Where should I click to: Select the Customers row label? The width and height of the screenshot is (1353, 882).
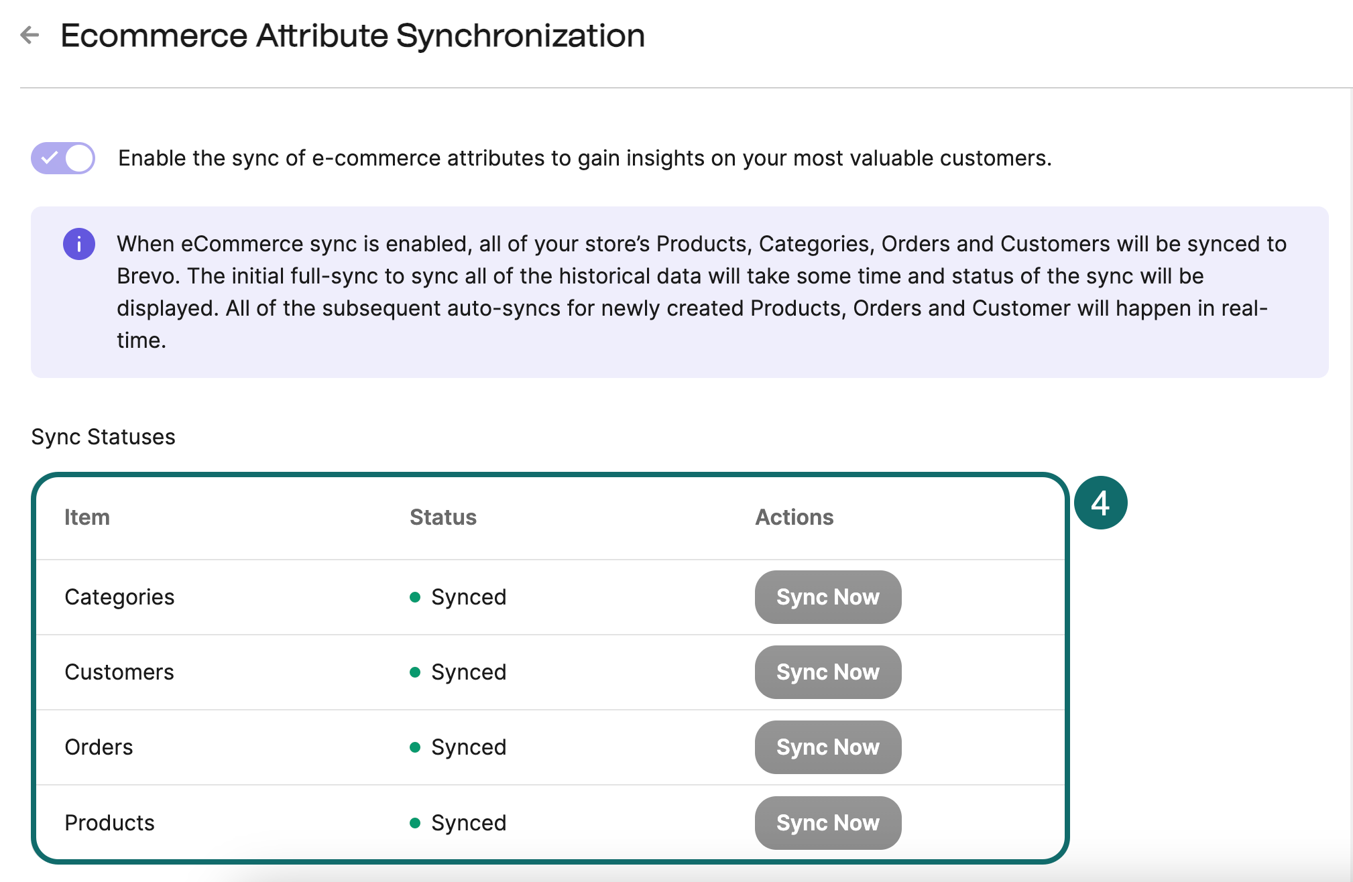119,672
